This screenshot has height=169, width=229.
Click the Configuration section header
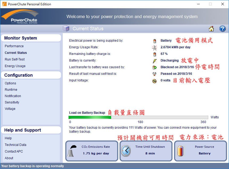(x=31, y=75)
